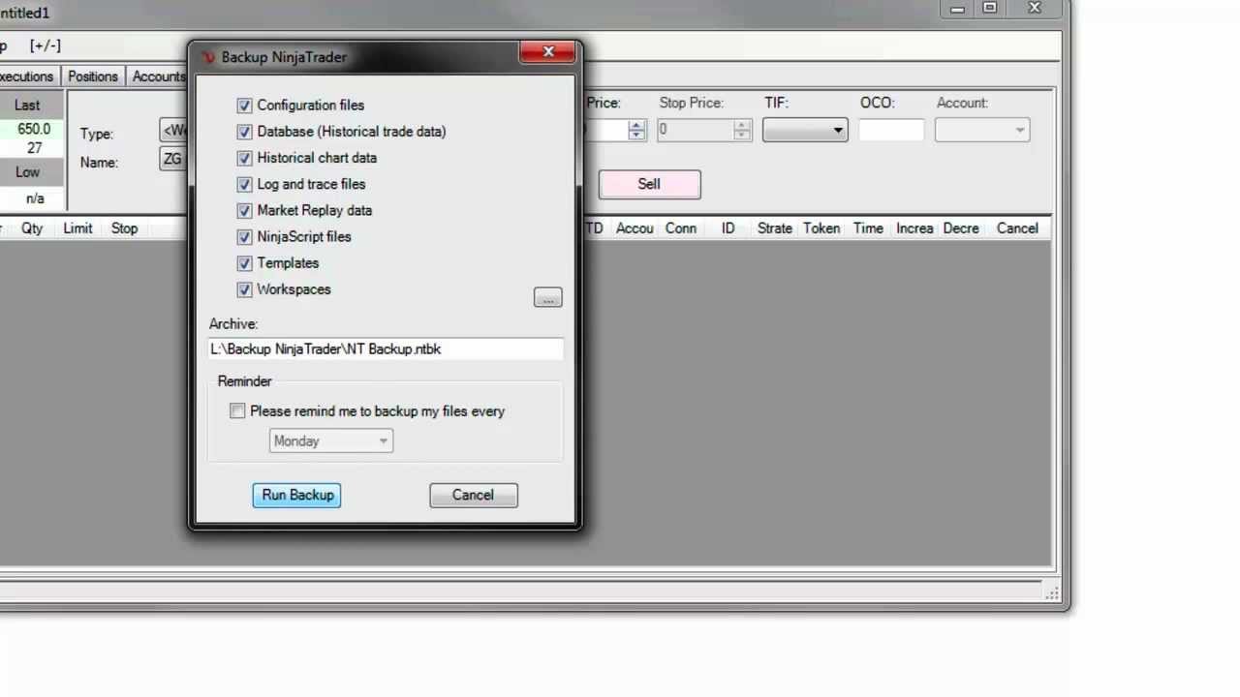
Task: Open the TIF dropdown in main window
Action: pyautogui.click(x=805, y=130)
